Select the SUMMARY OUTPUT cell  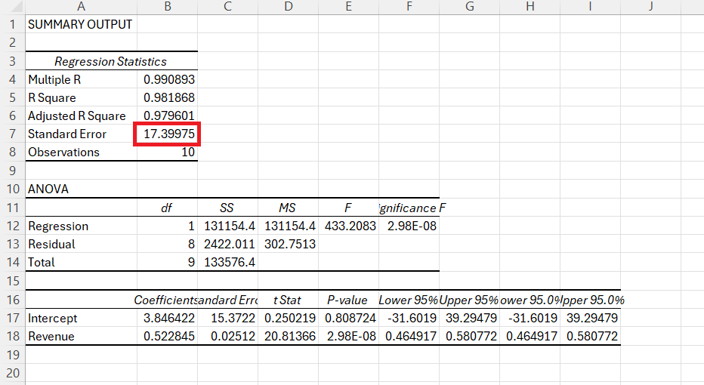tap(81, 24)
